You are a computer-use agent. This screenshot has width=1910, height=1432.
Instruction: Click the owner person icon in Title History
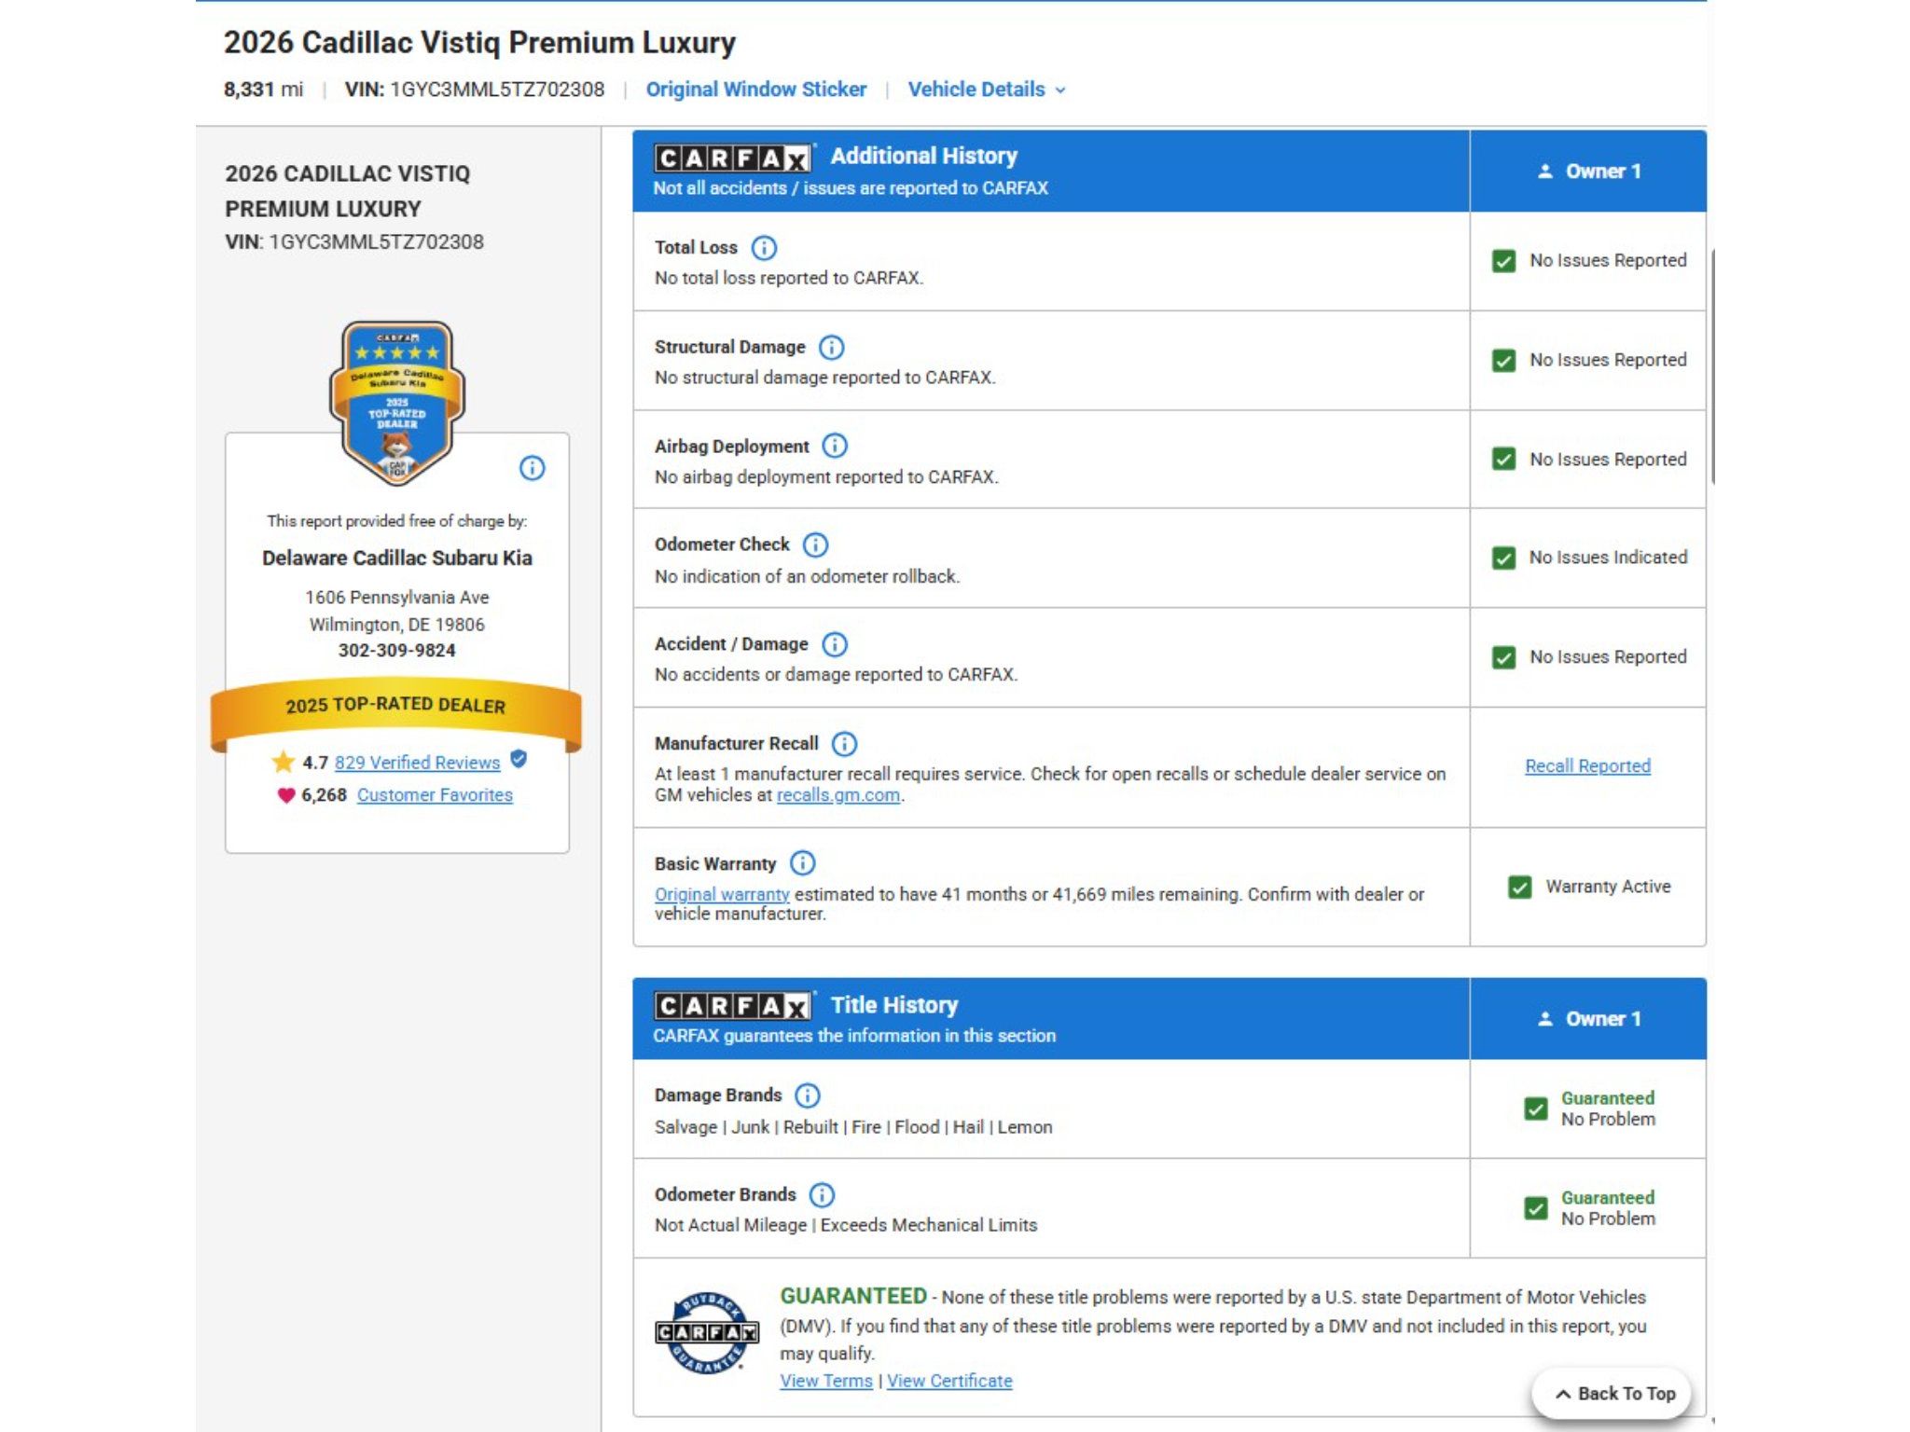[x=1545, y=1019]
